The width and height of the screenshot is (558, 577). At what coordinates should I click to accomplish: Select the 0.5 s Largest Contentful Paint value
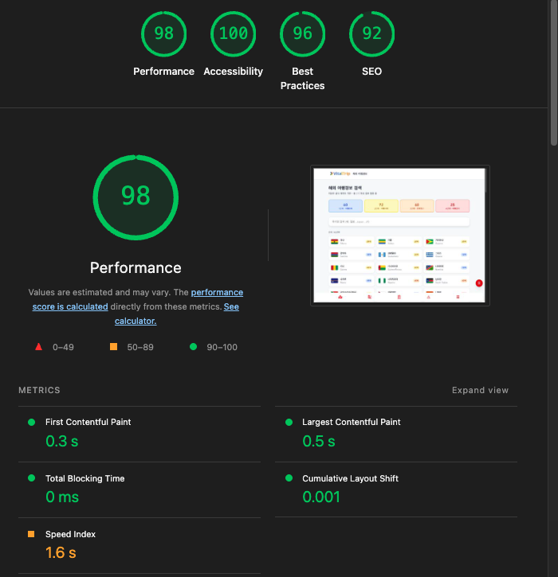tap(319, 441)
